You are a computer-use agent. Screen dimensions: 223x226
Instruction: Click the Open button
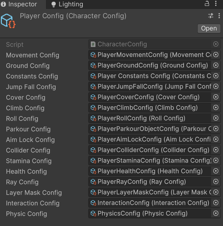pyautogui.click(x=209, y=28)
